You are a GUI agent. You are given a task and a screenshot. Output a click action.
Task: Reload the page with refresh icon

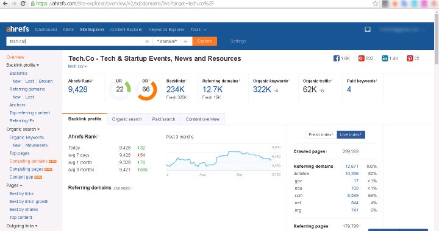point(23,4)
